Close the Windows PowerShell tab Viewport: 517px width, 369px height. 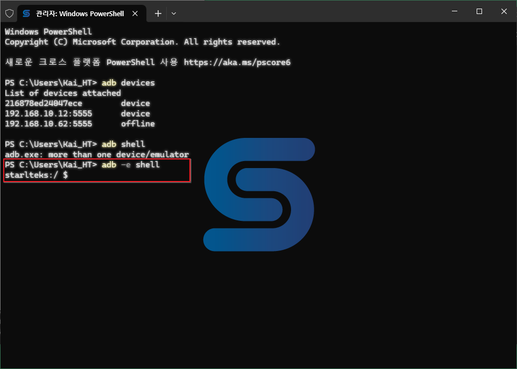point(135,13)
